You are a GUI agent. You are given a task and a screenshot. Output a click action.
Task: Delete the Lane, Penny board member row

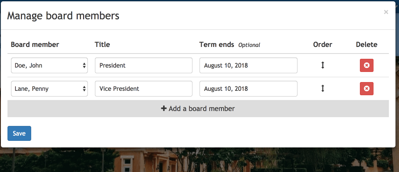tap(366, 89)
